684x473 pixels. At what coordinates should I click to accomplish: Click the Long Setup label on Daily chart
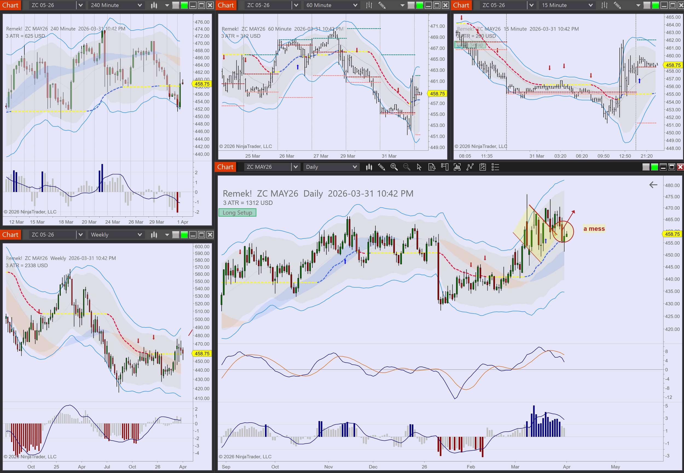(237, 213)
